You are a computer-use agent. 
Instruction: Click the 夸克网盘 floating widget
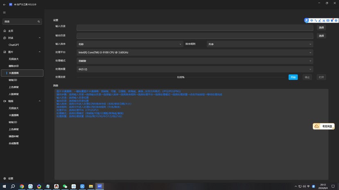(323, 127)
